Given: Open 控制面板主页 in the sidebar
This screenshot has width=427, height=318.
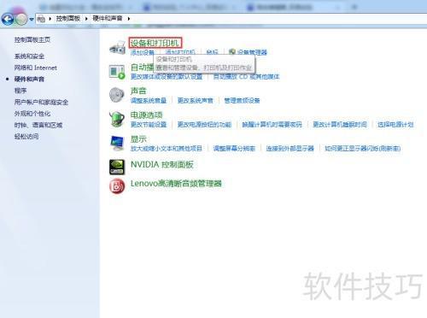Looking at the screenshot, I should [32, 39].
